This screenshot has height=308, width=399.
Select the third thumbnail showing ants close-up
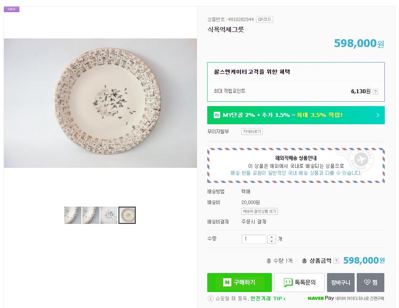[x=109, y=215]
